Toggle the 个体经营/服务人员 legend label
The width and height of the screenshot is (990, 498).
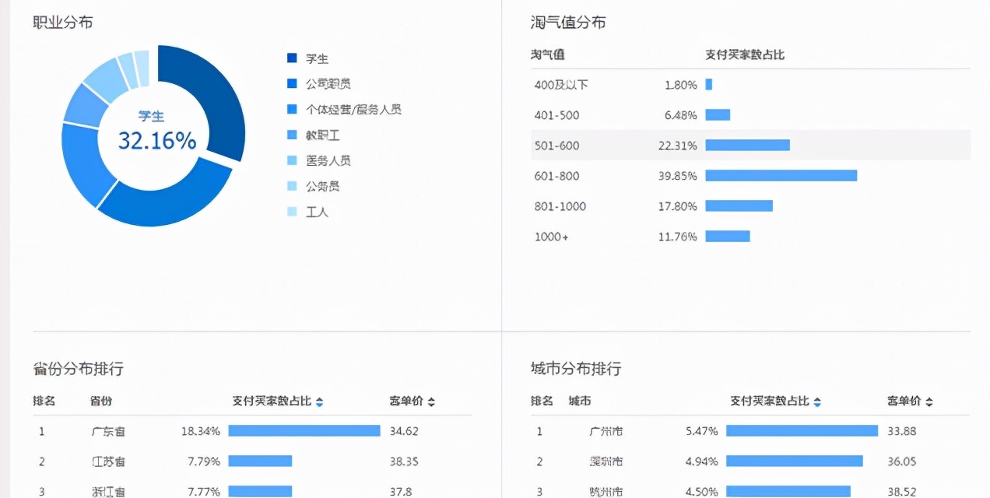click(x=353, y=110)
